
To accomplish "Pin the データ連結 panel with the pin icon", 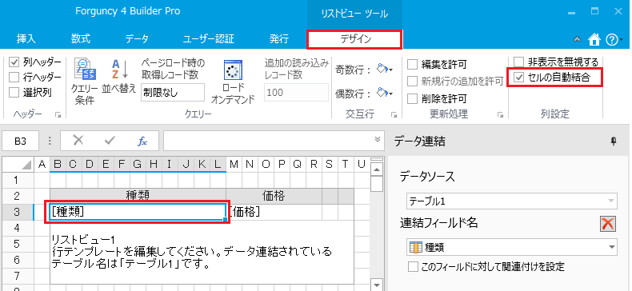I will [x=614, y=141].
